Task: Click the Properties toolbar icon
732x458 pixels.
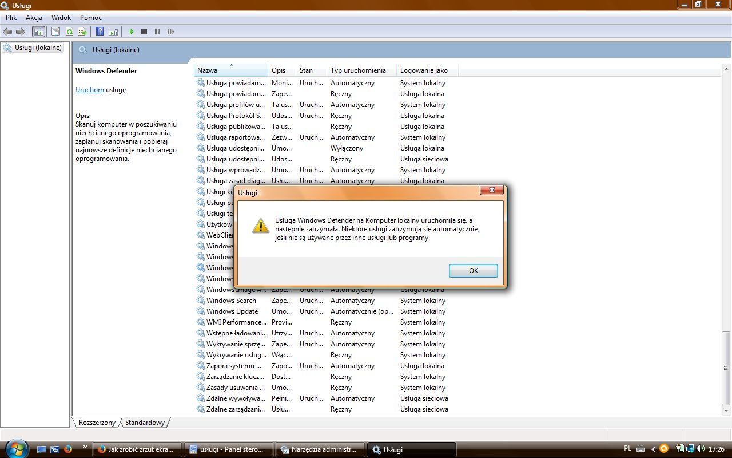Action: 56,32
